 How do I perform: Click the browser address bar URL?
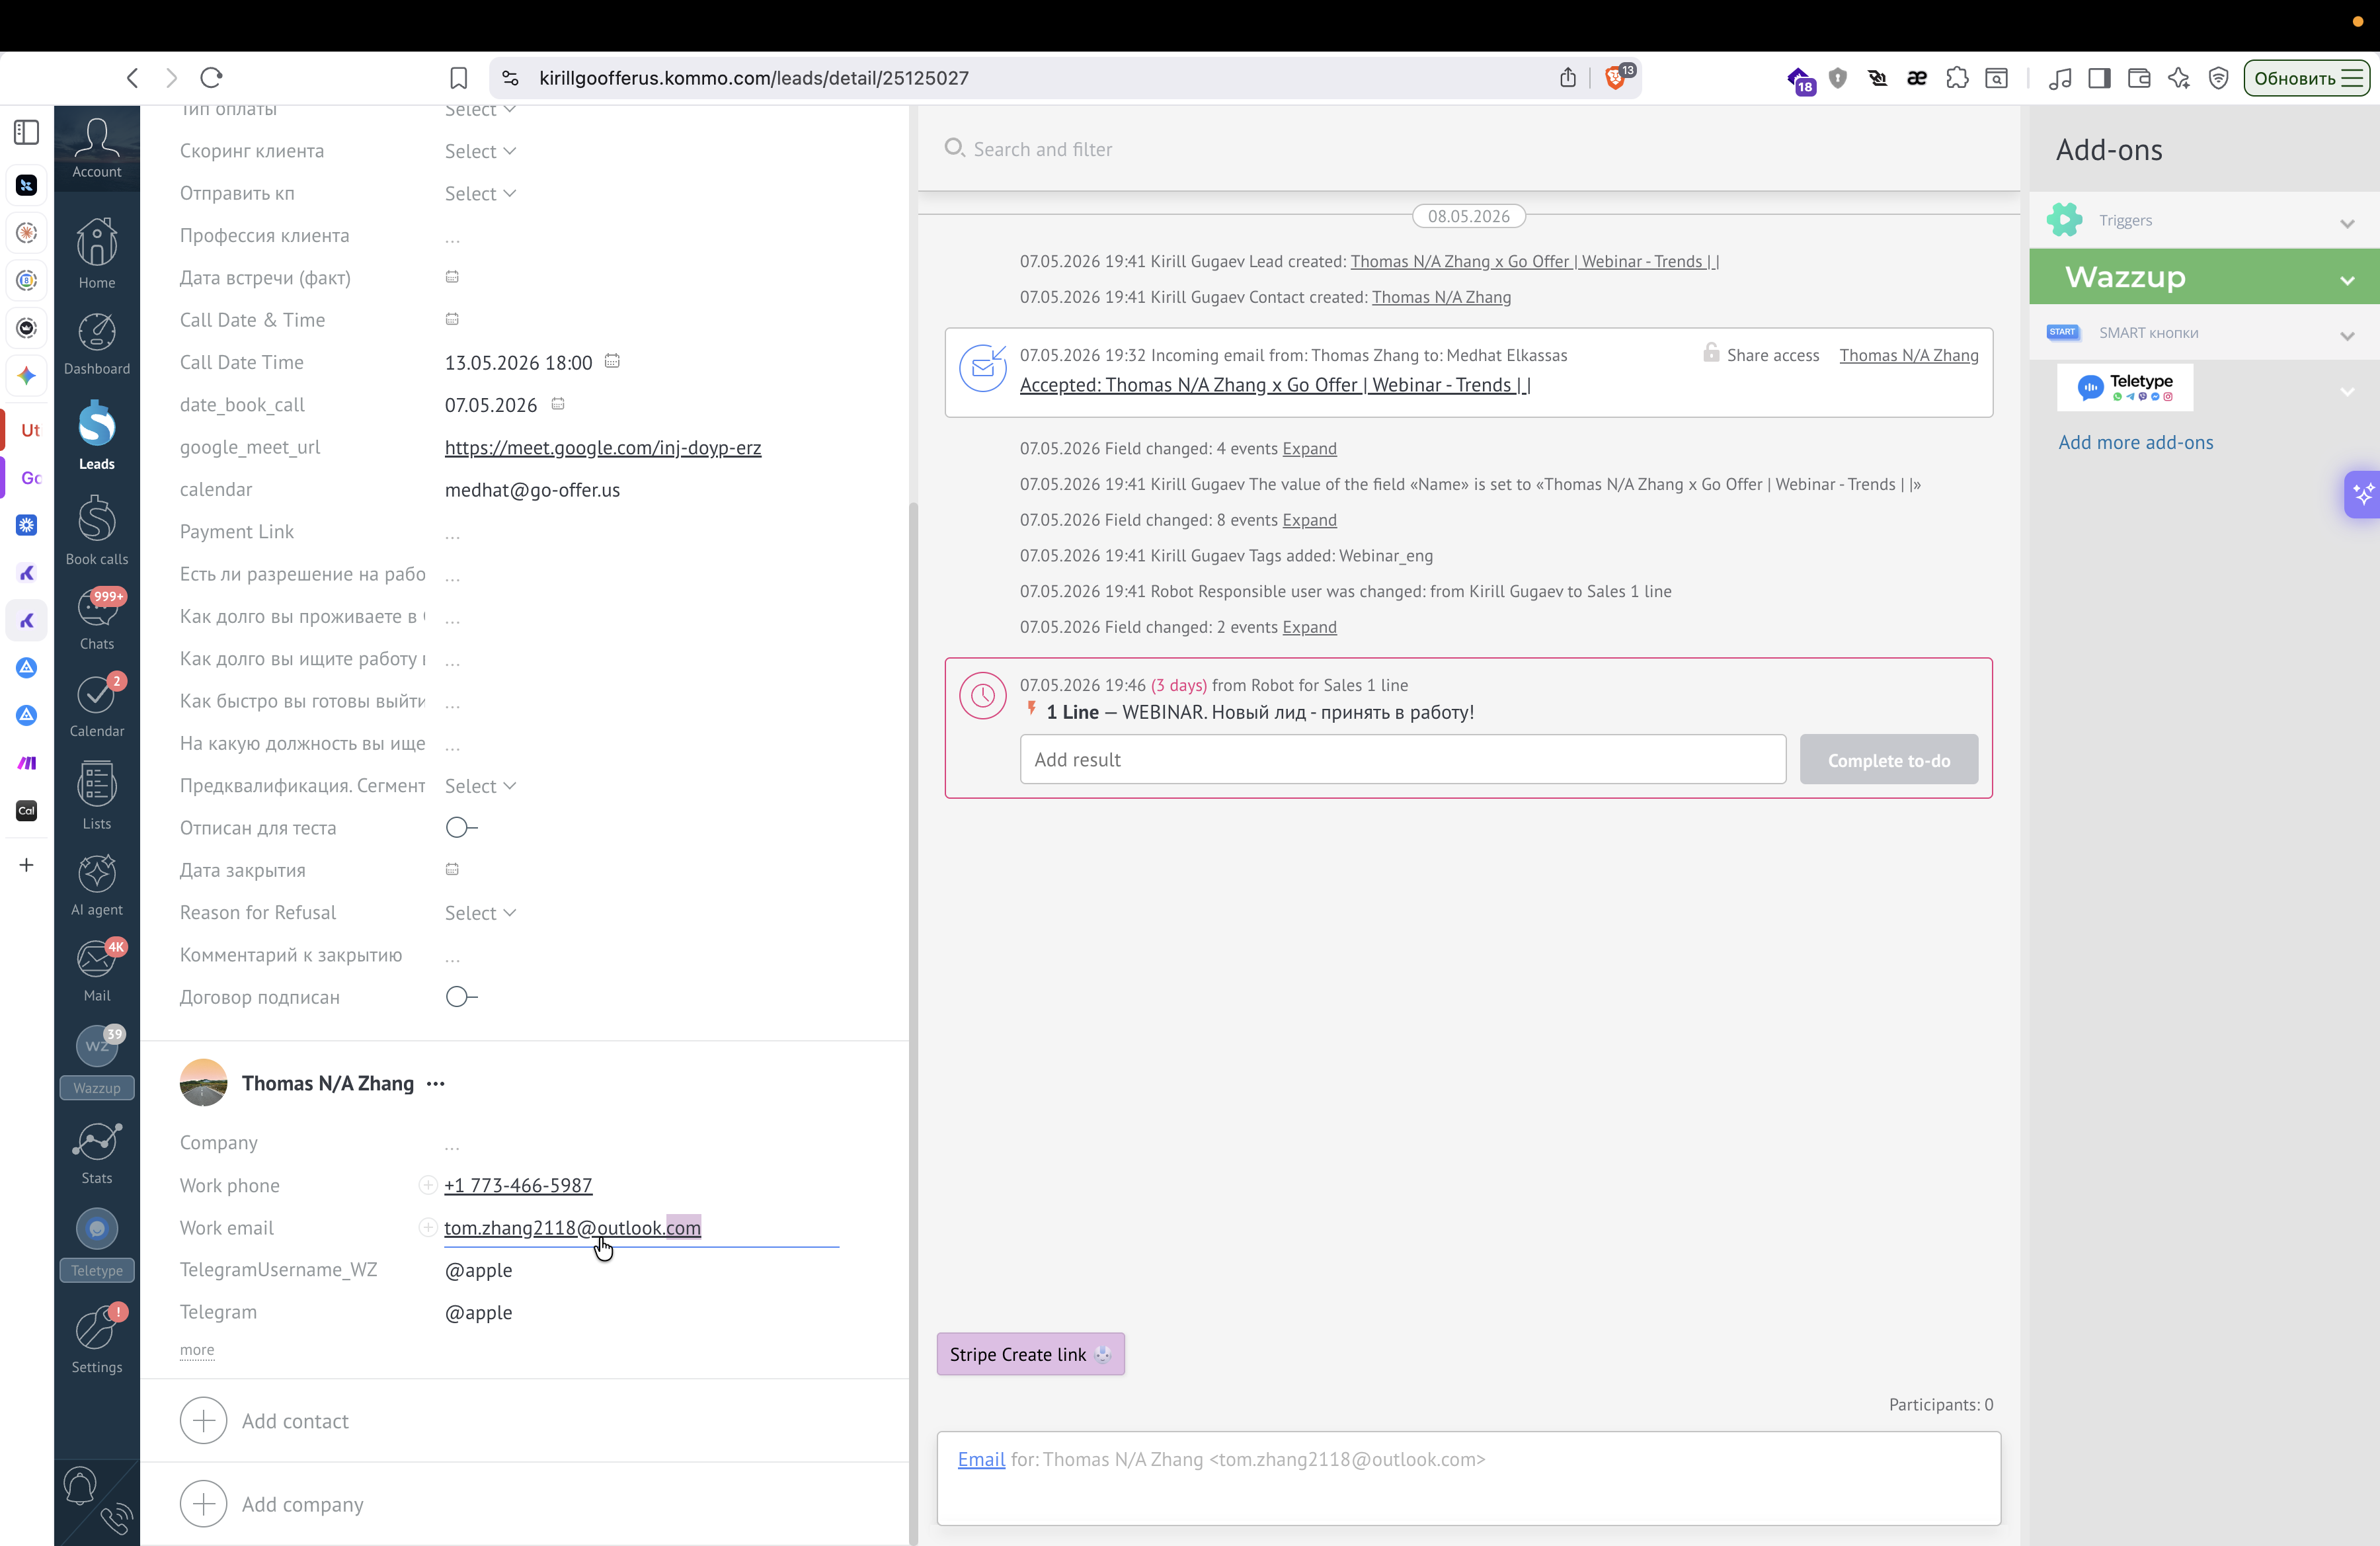pyautogui.click(x=754, y=78)
